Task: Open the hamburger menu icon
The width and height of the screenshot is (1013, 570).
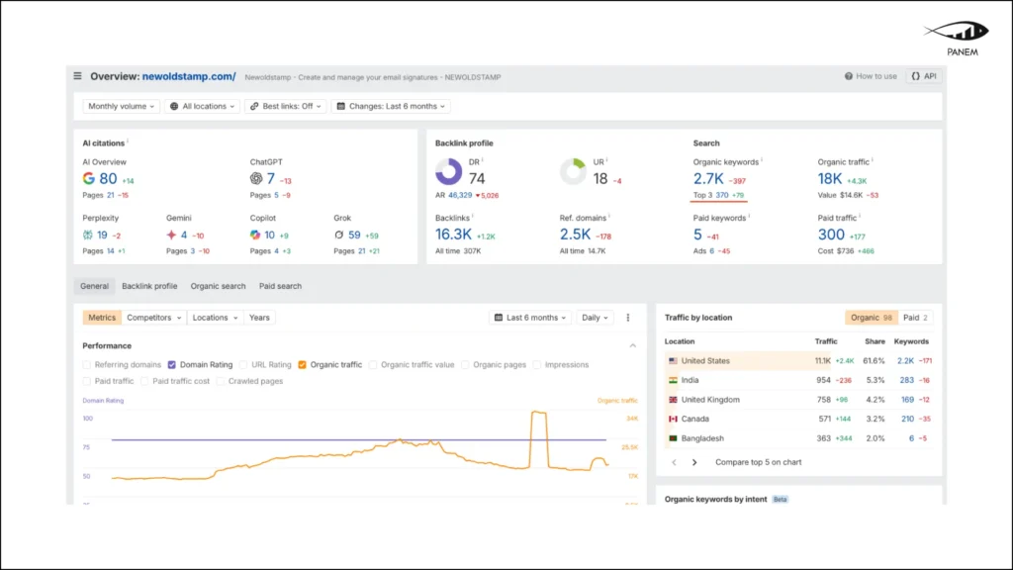Action: tap(77, 76)
